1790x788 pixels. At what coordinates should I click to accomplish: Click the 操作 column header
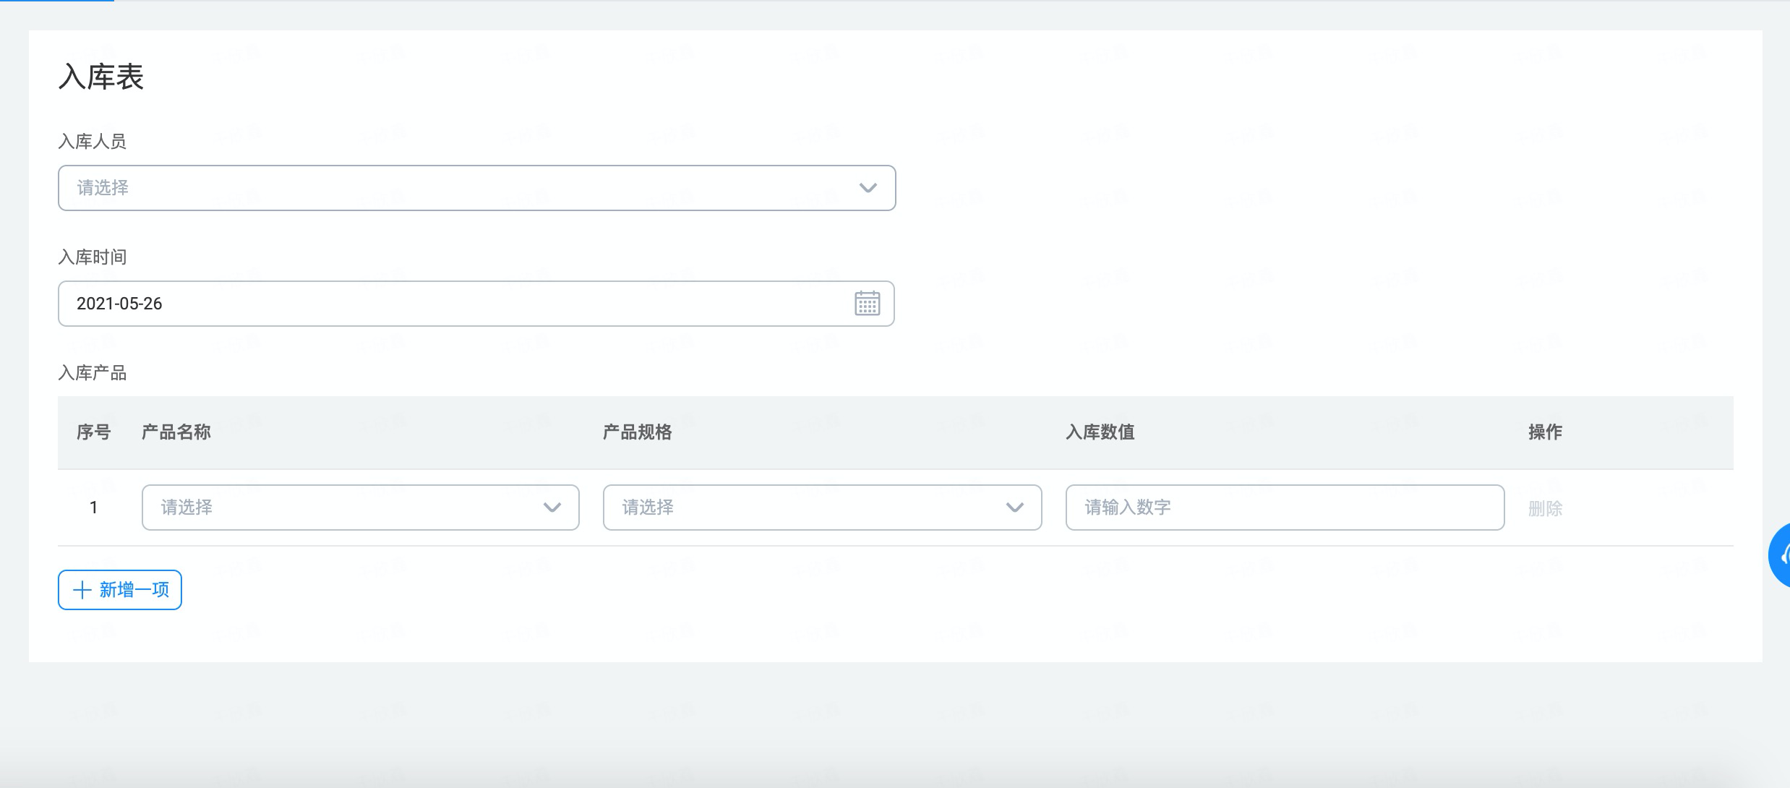(1545, 432)
